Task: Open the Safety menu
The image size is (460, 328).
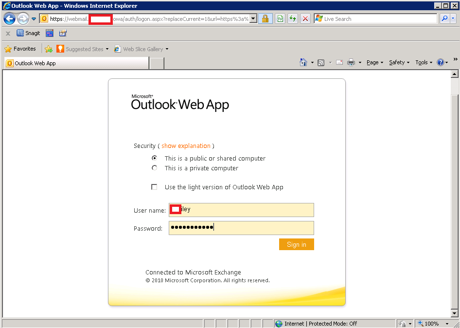Action: pyautogui.click(x=399, y=63)
